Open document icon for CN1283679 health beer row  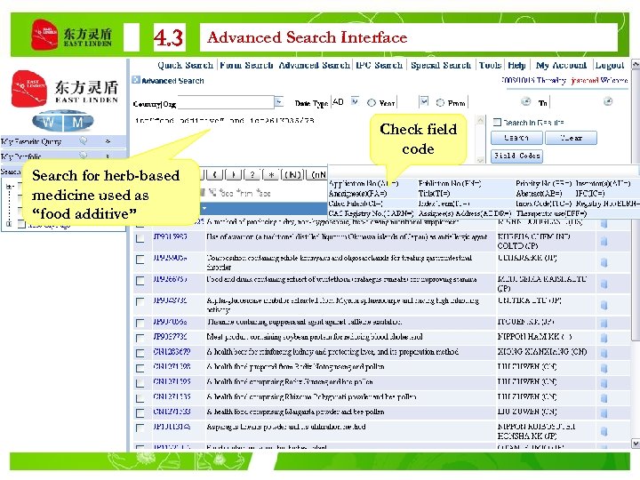[x=604, y=353]
